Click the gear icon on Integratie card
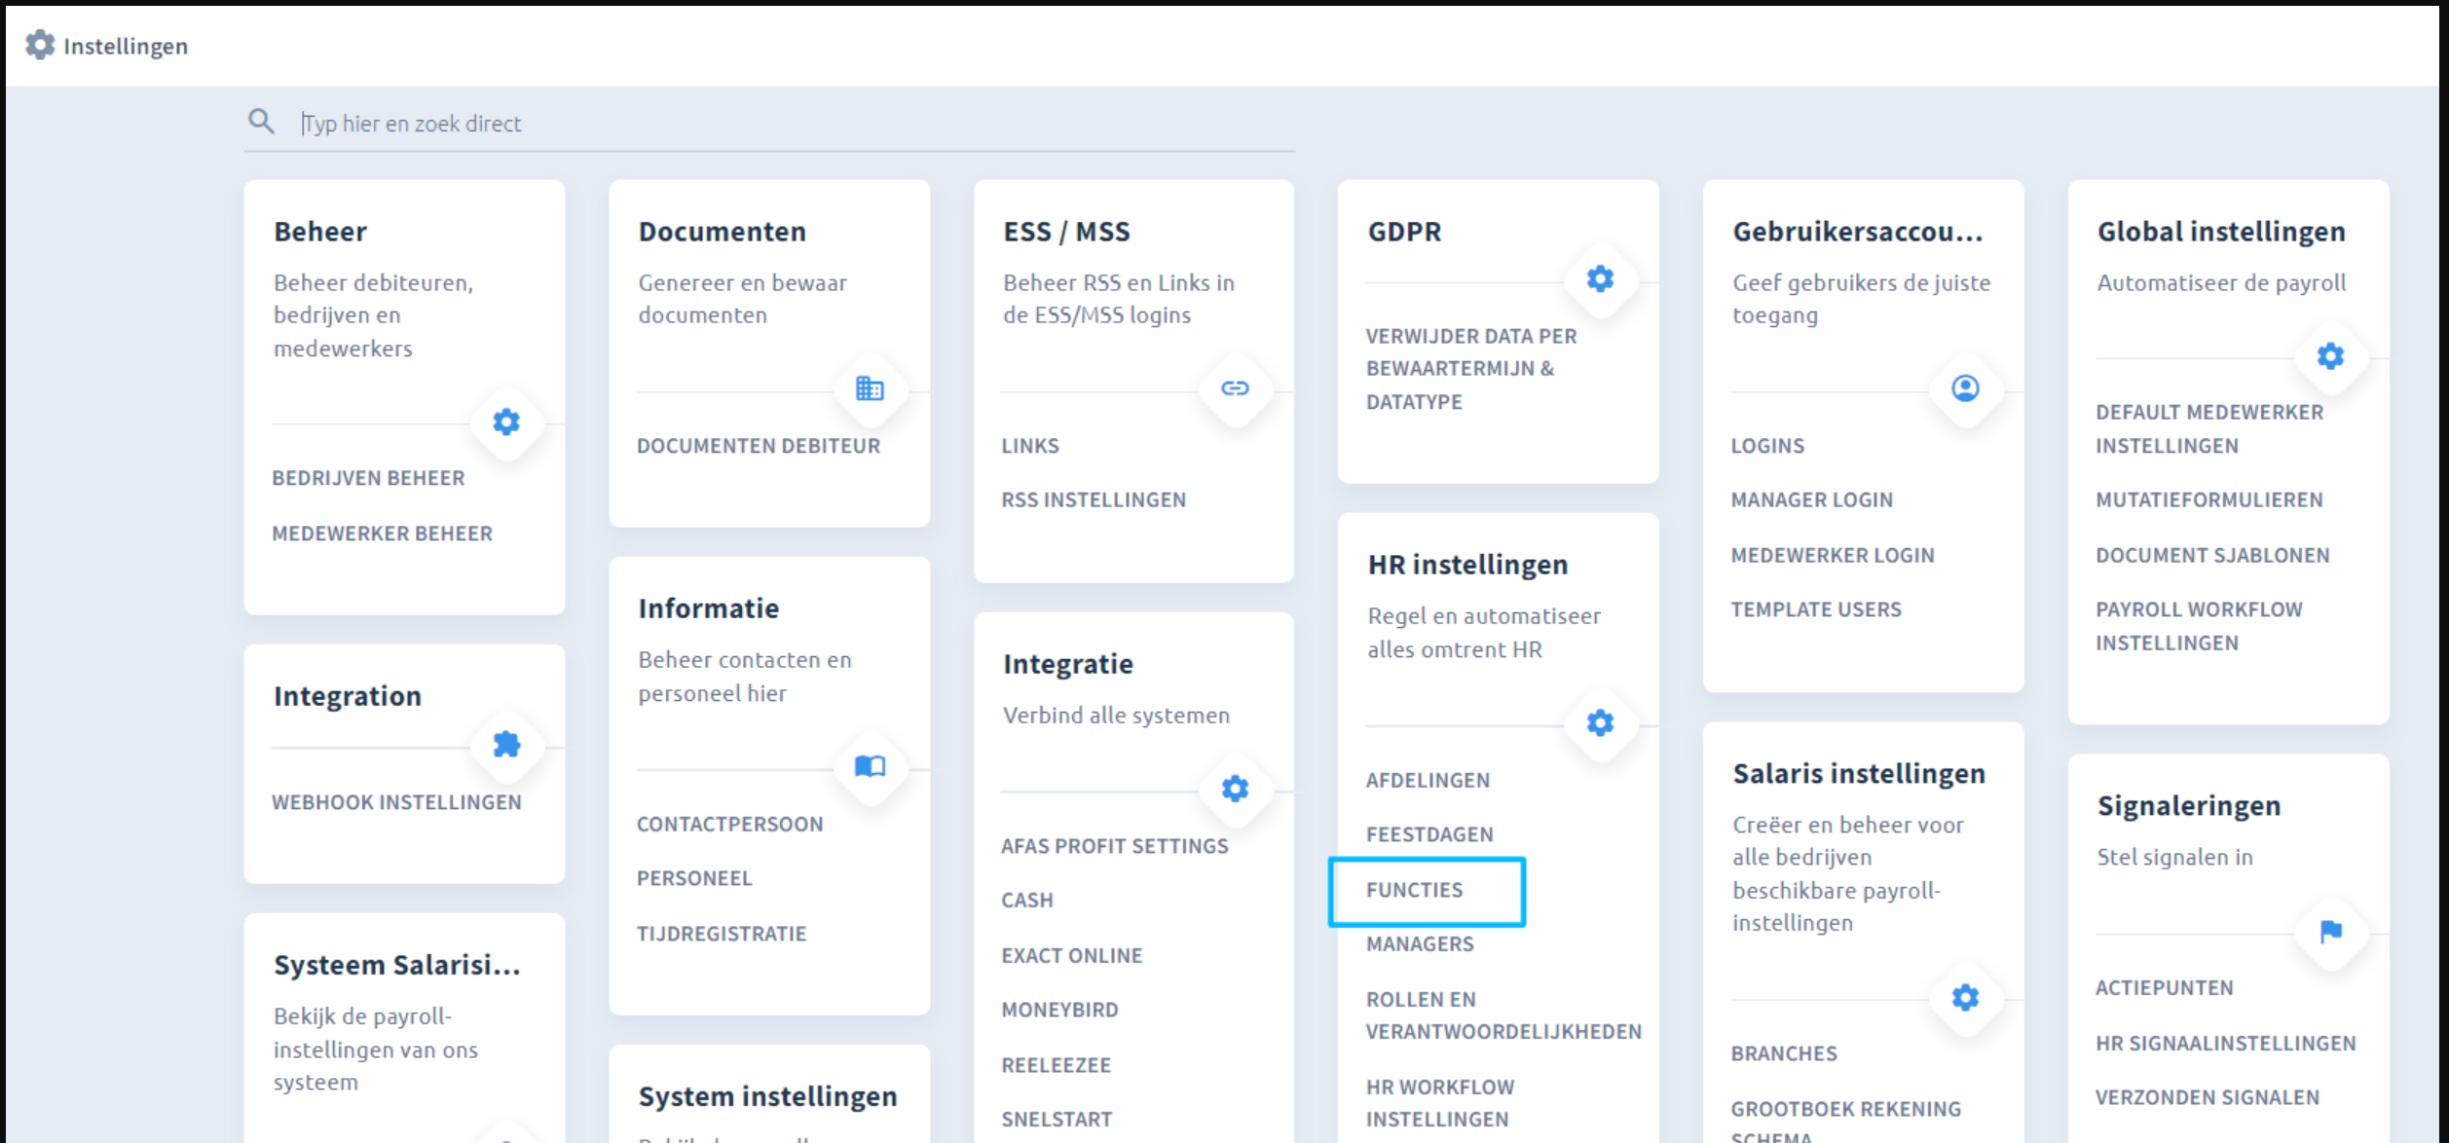2449x1143 pixels. (x=1235, y=789)
